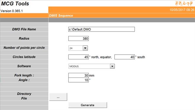Open the points per circle dropdown
This screenshot has width=195, height=110.
[85, 48]
